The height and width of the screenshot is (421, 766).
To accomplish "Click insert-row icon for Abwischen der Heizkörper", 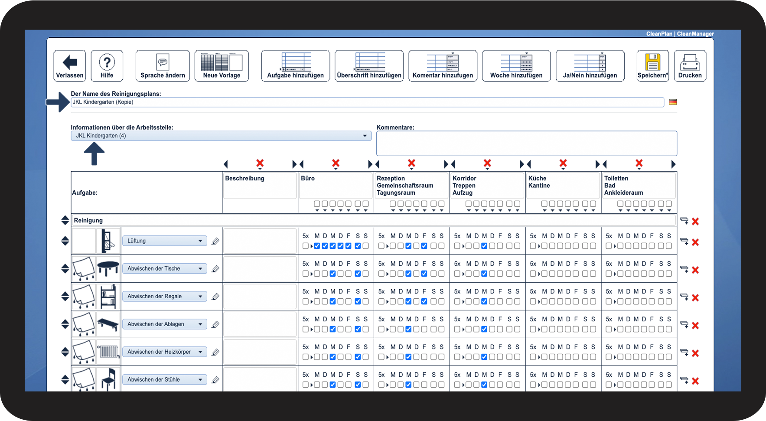I will (x=684, y=352).
